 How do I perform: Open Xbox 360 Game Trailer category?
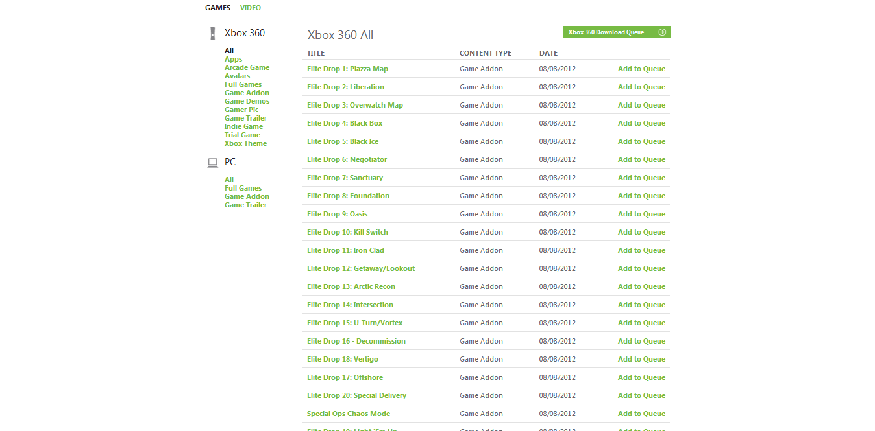pos(245,118)
